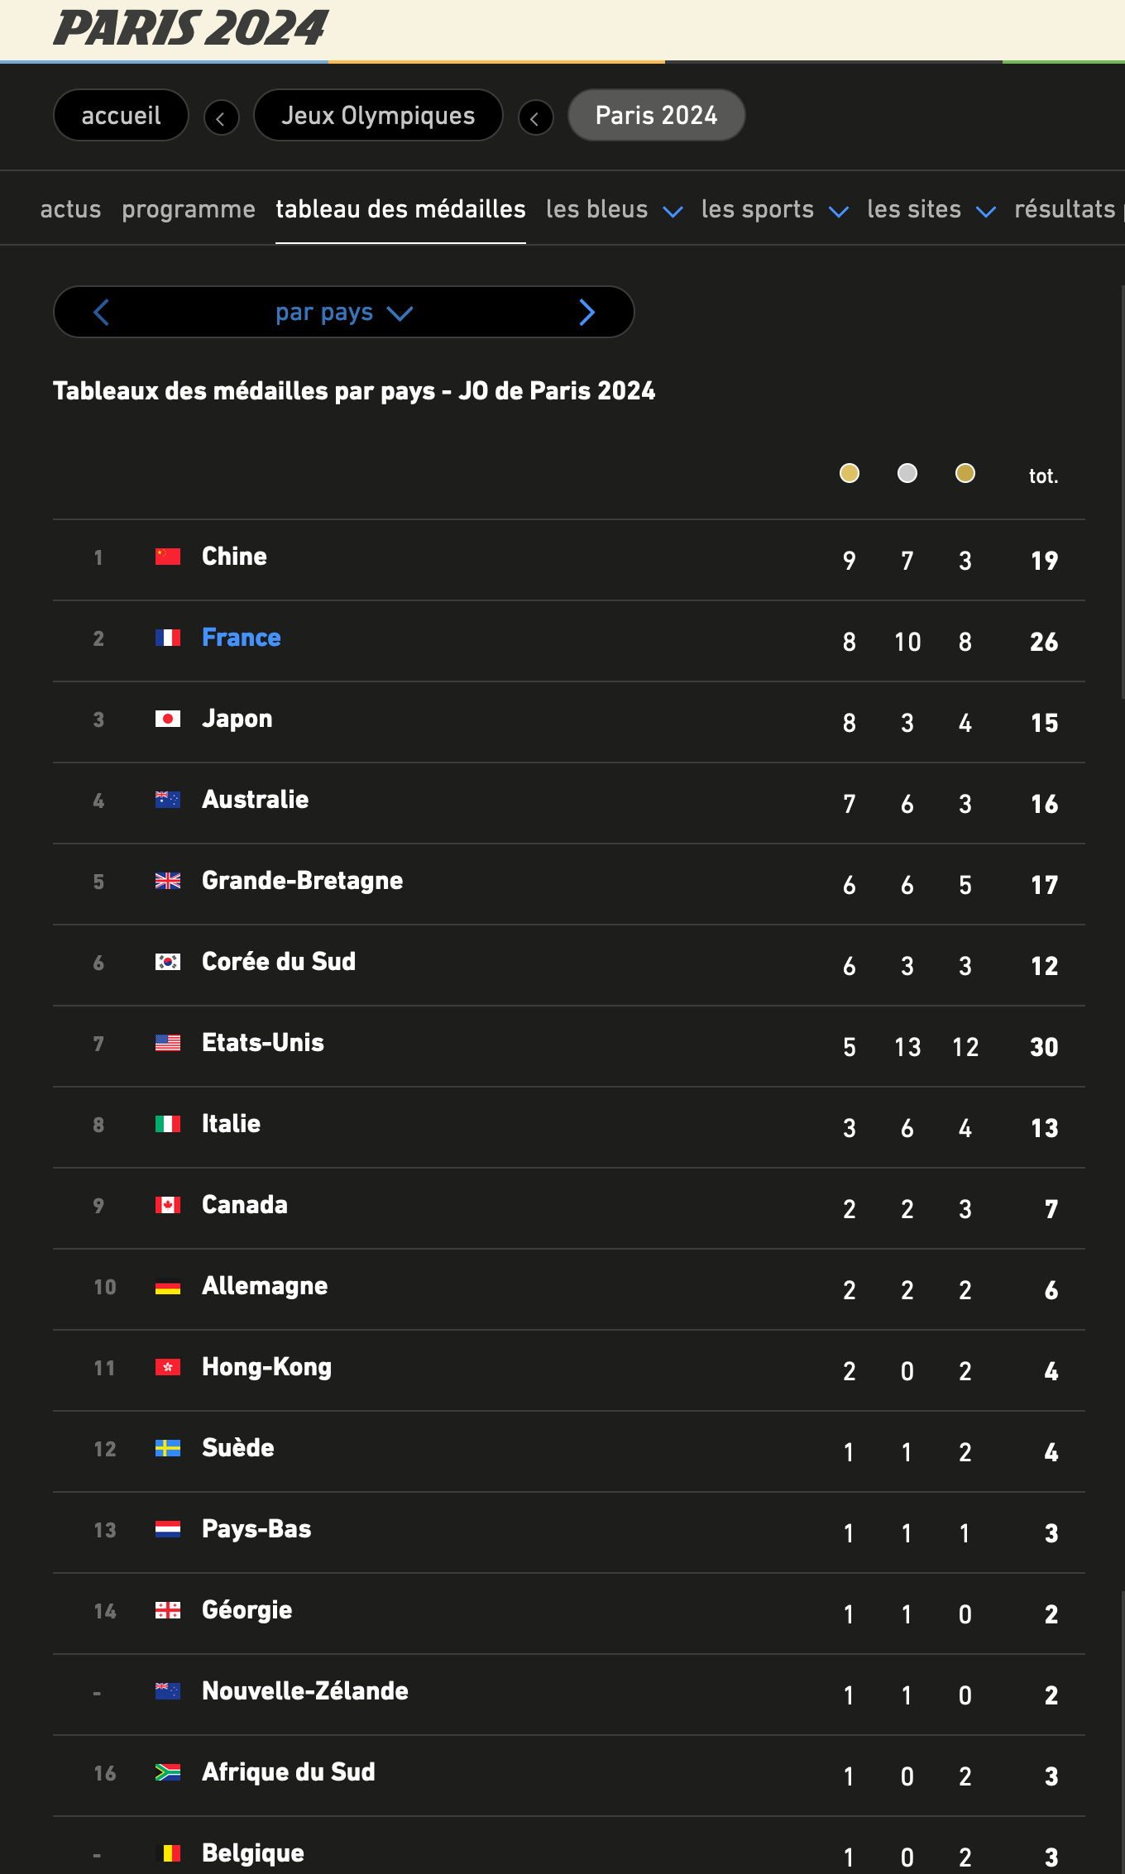1125x1874 pixels.
Task: Click the Paris 2024 logo
Action: tap(190, 28)
